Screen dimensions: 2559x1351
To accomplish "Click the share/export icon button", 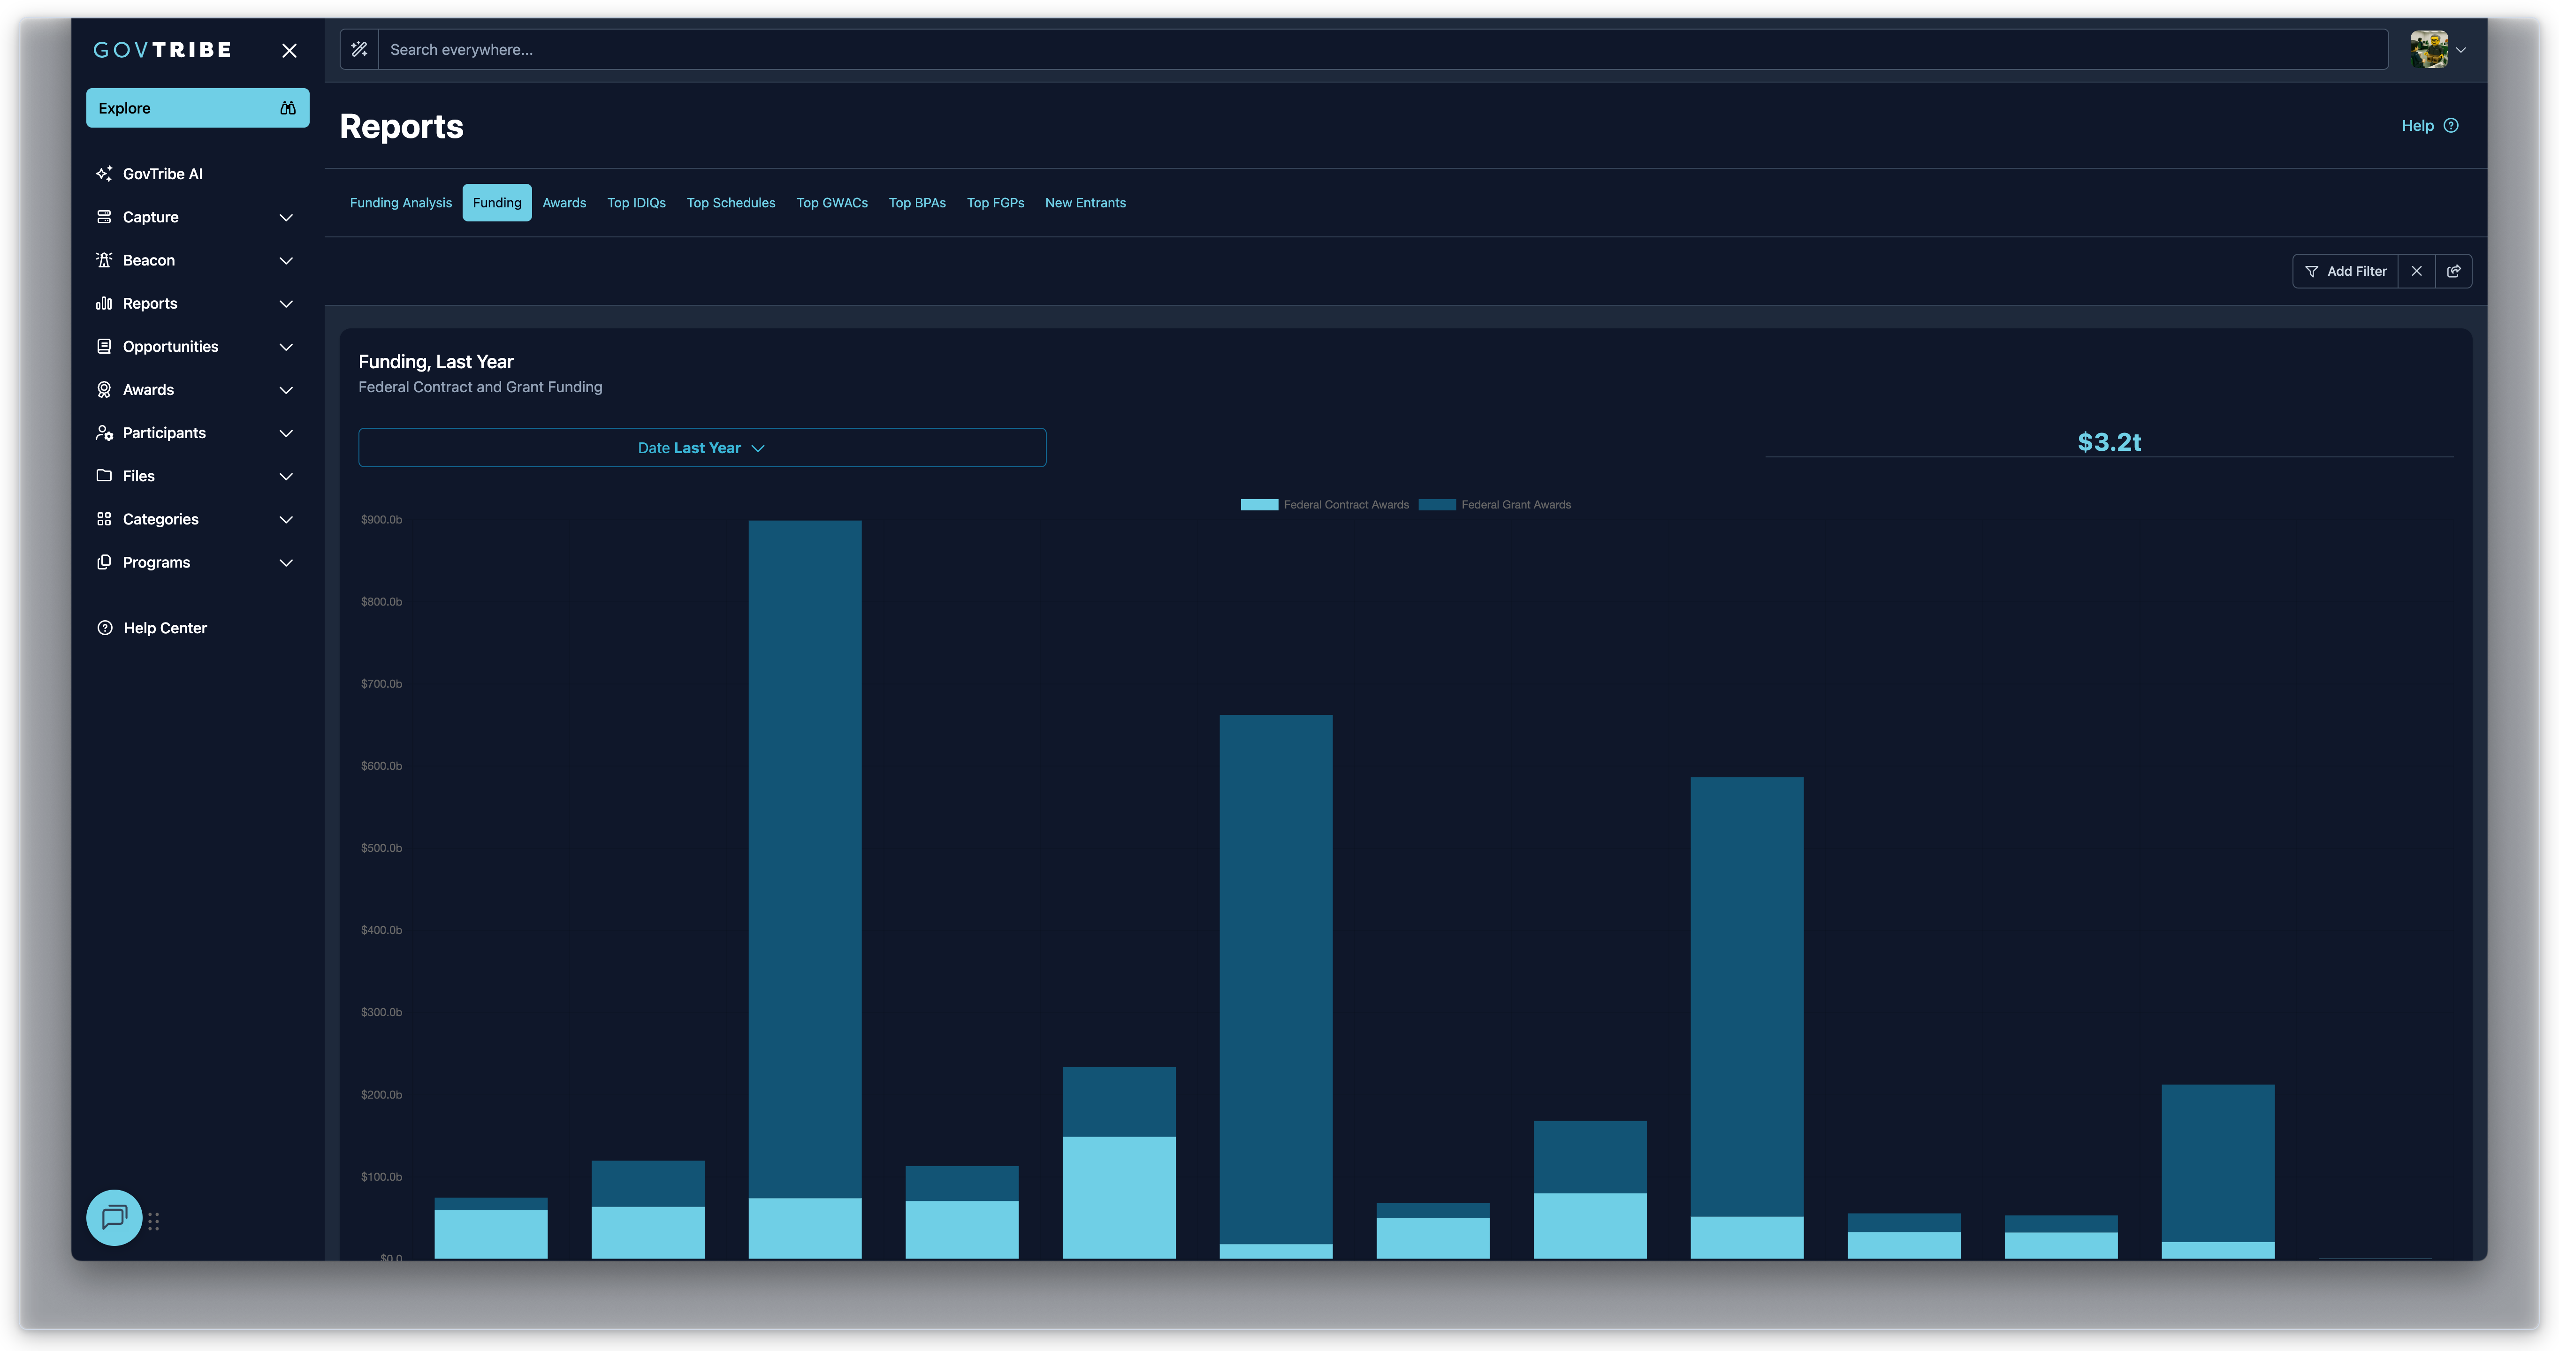I will pyautogui.click(x=2454, y=271).
